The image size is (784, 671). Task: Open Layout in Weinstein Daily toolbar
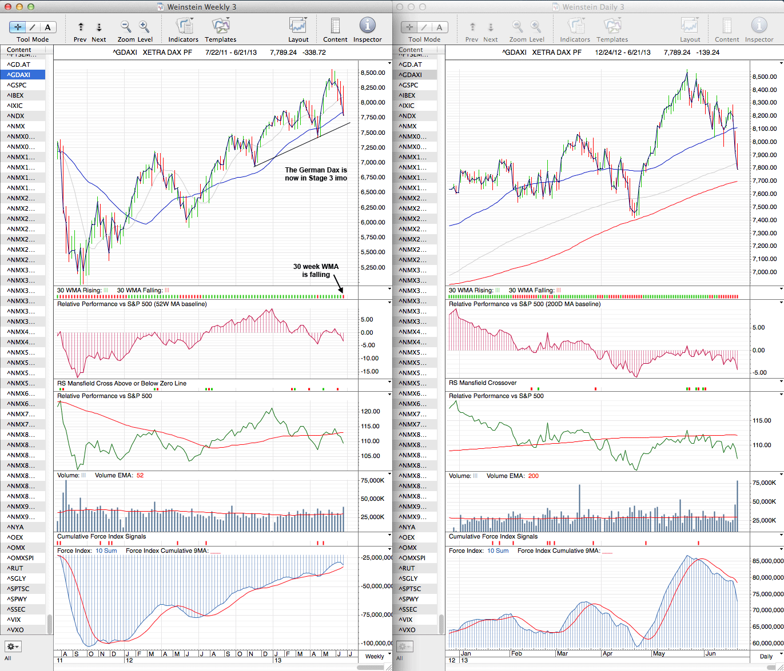(x=690, y=26)
